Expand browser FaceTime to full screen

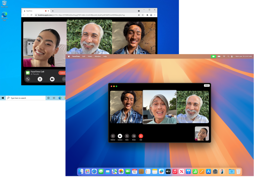[x=28, y=79]
